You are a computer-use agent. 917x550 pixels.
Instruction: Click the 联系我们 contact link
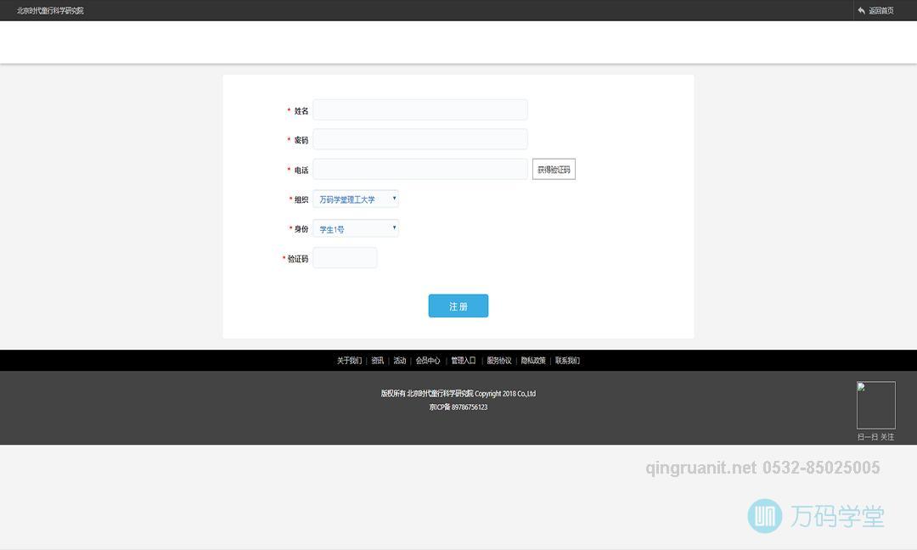[x=567, y=361]
